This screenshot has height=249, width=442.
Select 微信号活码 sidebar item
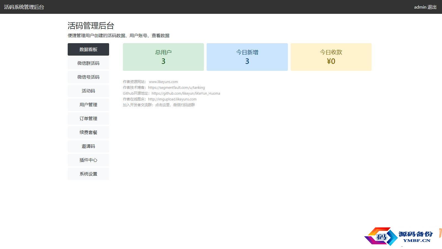point(88,77)
